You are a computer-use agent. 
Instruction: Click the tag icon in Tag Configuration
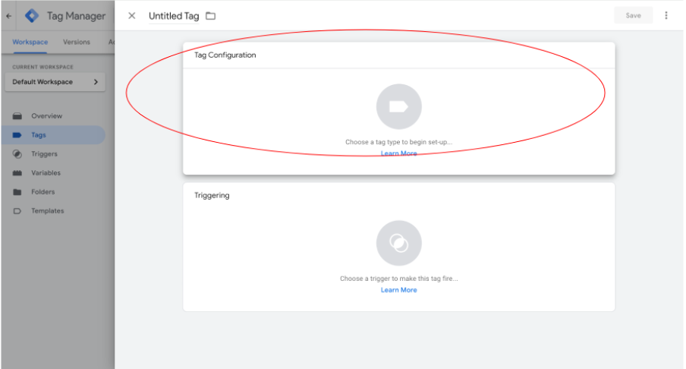[398, 106]
